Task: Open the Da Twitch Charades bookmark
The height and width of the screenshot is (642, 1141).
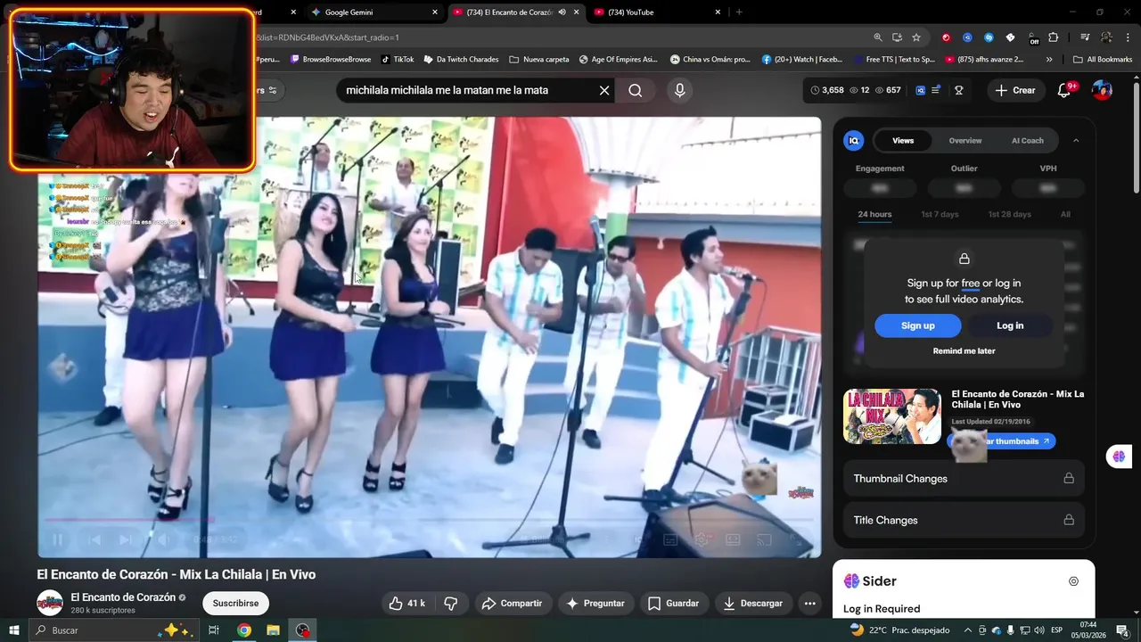Action: pos(461,60)
